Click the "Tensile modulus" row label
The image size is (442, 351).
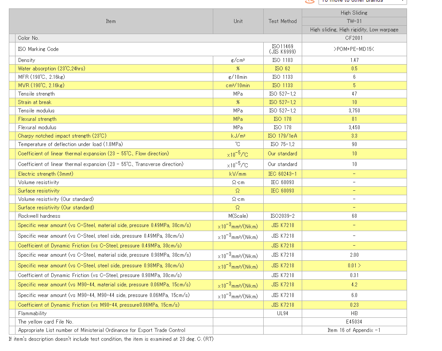[36, 111]
